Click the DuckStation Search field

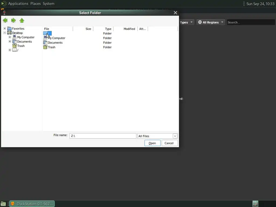(x=251, y=22)
